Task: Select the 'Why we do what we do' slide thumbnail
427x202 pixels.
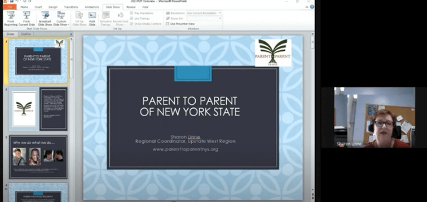Action: 38,157
